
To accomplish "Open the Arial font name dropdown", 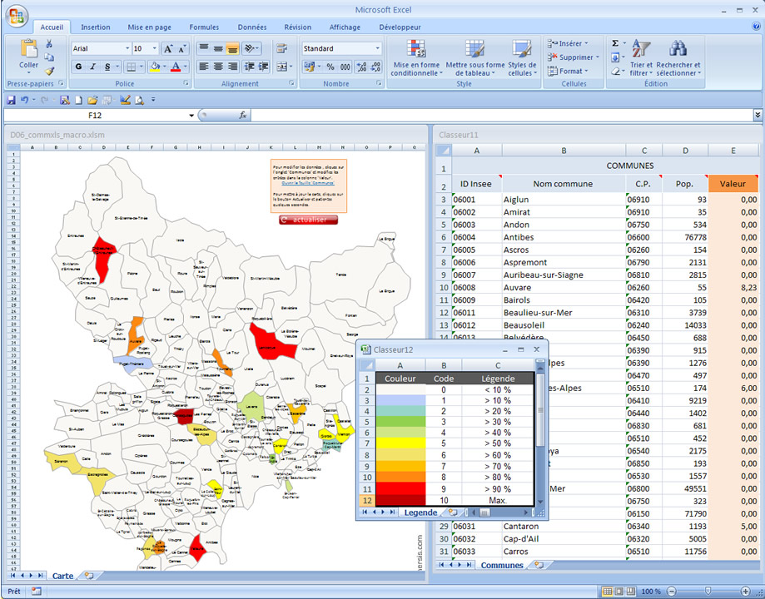I will pos(127,48).
